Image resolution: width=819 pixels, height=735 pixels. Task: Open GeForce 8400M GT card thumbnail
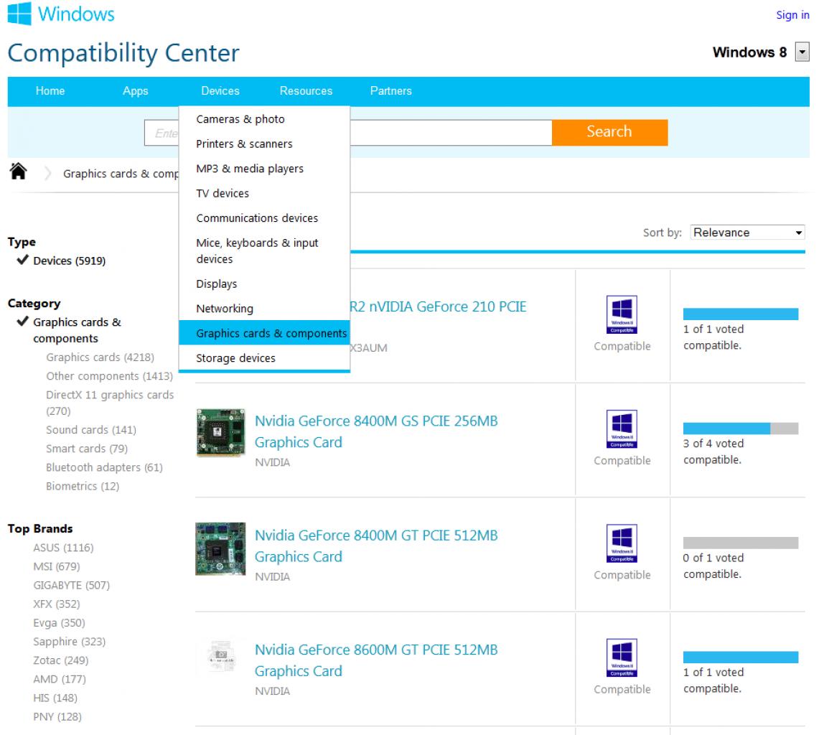220,548
